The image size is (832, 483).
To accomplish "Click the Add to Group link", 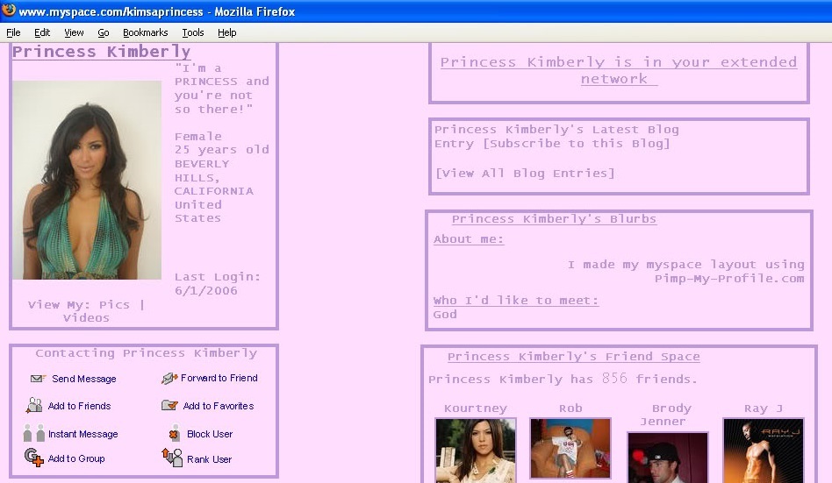I will tap(75, 458).
